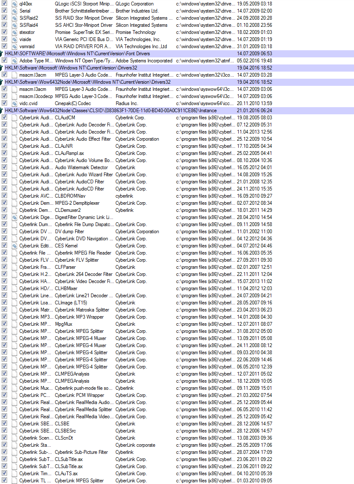Click the file icon in CLImage (LT15) row
This screenshot has height=484, width=354.
pos(14,303)
